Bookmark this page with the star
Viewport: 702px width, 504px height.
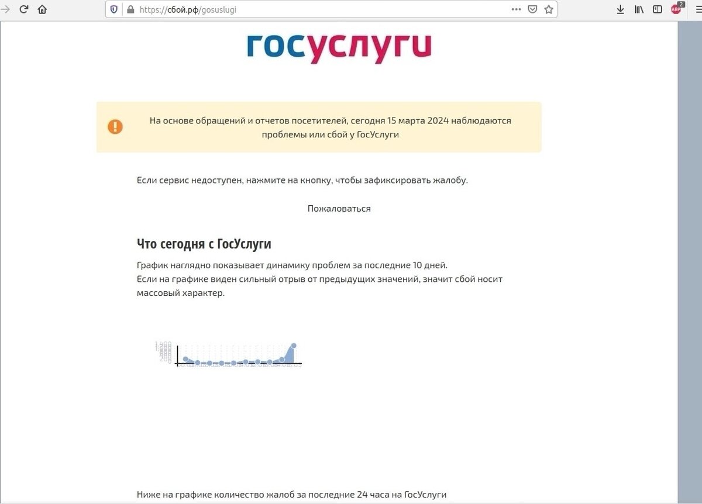(x=548, y=9)
